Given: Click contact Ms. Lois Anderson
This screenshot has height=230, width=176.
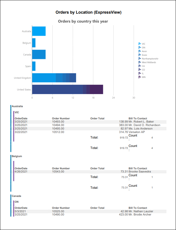Looking at the screenshot, I should 140,128.
